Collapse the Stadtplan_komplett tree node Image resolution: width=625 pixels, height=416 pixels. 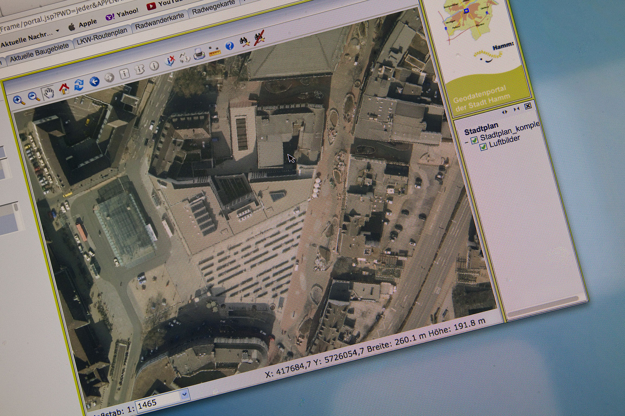[467, 142]
